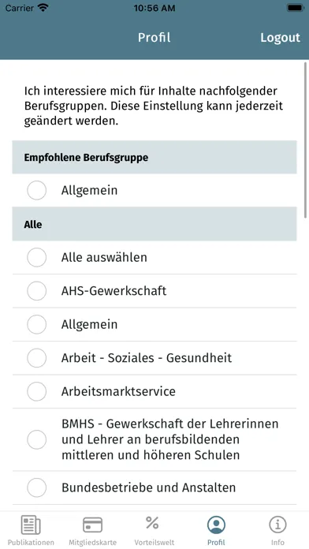Tap the battery indicator icon

click(296, 8)
